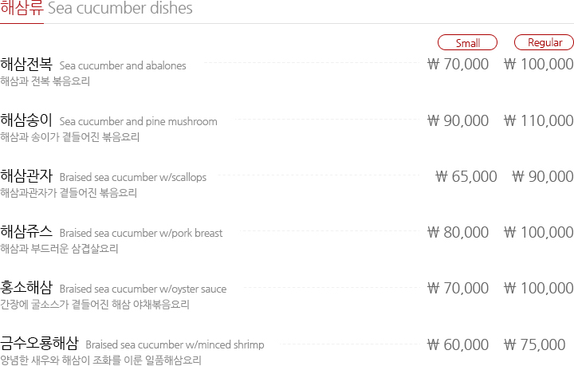Click 'Sea cucumber and pine mushroom' text

139,121
